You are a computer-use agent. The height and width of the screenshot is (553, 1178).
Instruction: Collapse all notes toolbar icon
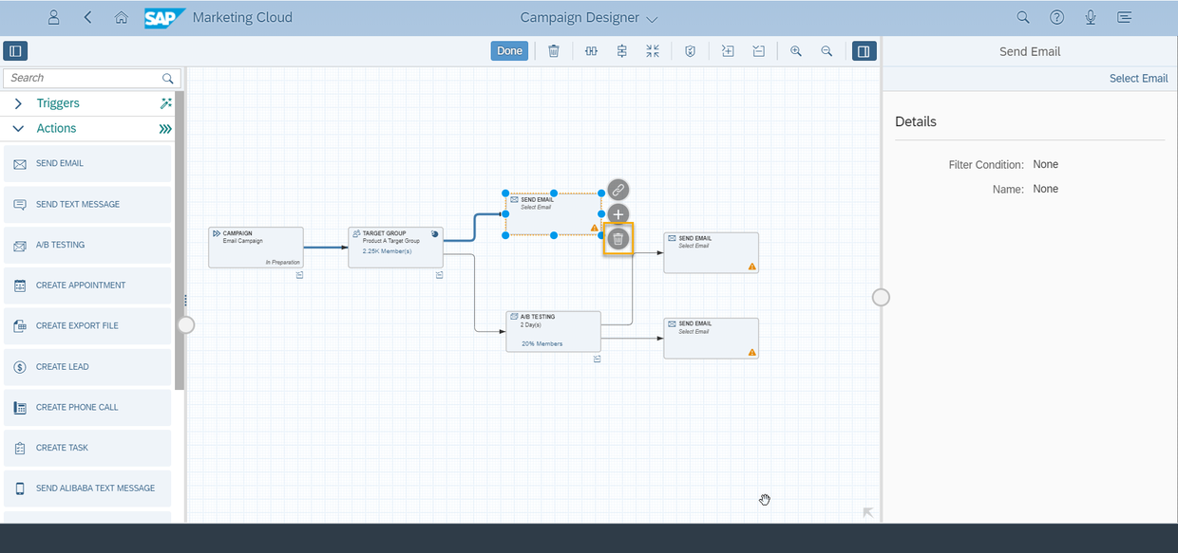point(759,51)
